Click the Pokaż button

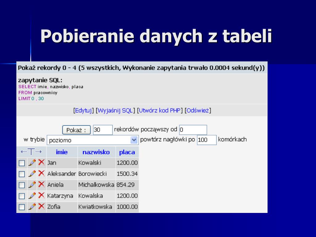(x=77, y=130)
